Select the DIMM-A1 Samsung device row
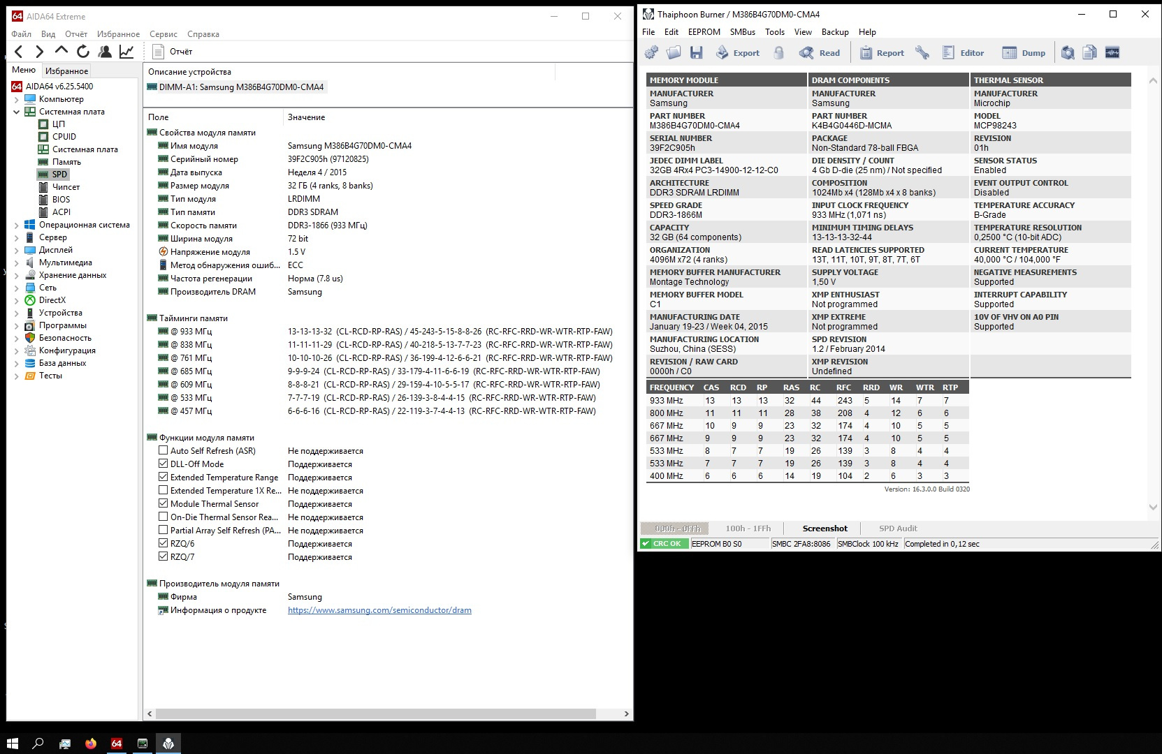Image resolution: width=1162 pixels, height=754 pixels. (x=236, y=87)
